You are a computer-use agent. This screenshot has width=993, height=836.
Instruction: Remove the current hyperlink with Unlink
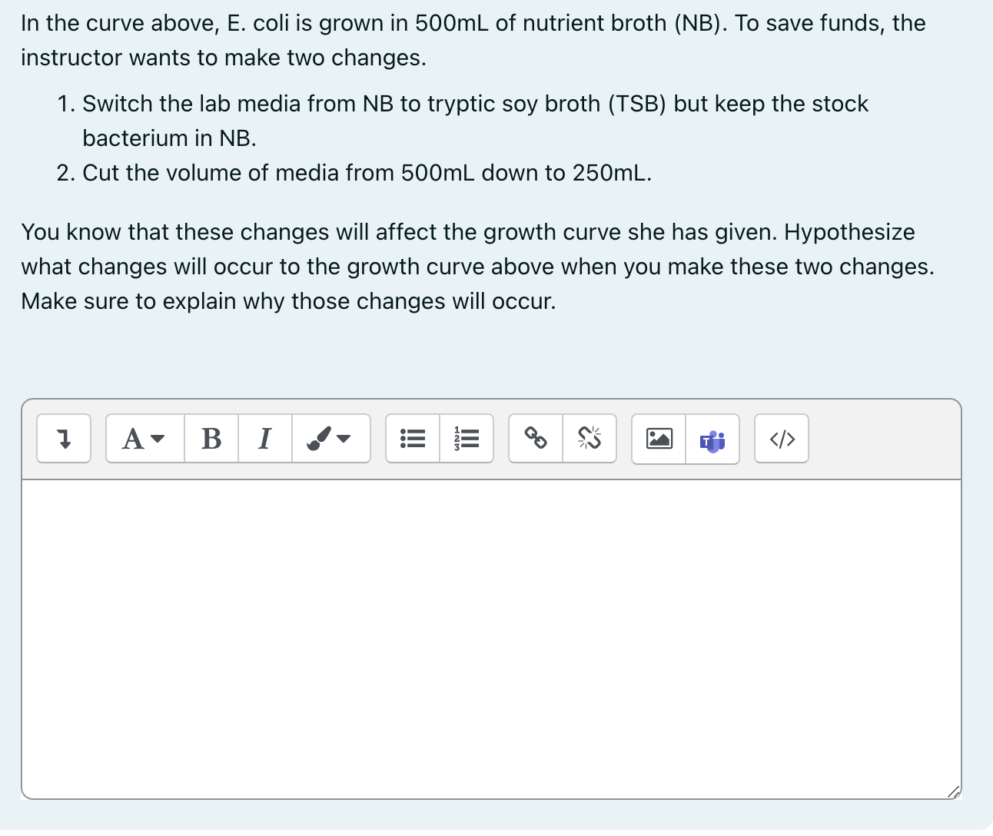tap(589, 439)
